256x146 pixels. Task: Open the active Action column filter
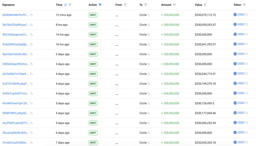100,5
